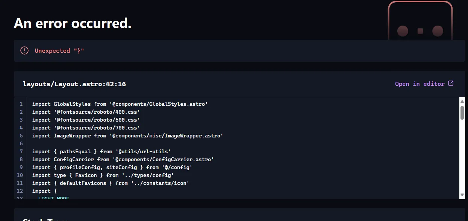Click the red error warning circle icon
This screenshot has height=221, width=468.
pyautogui.click(x=24, y=50)
